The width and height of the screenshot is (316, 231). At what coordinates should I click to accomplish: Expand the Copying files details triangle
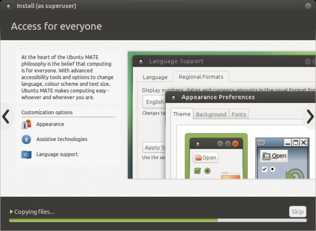pos(11,212)
